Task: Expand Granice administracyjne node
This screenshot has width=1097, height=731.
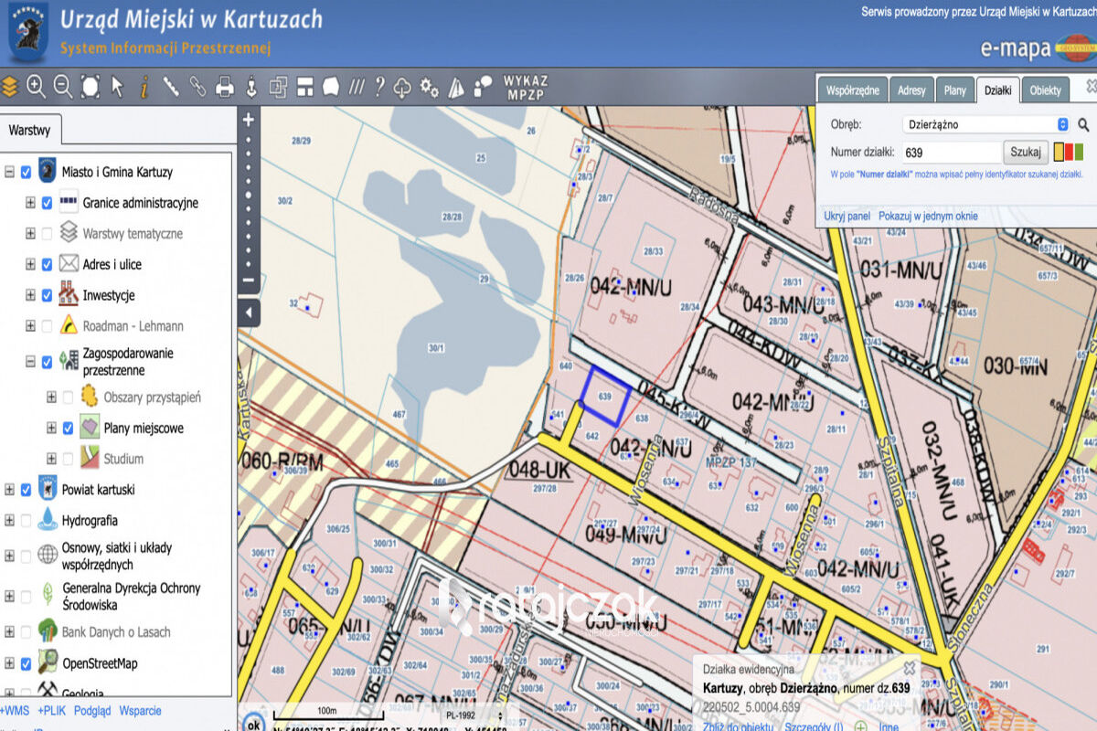Action: point(30,203)
